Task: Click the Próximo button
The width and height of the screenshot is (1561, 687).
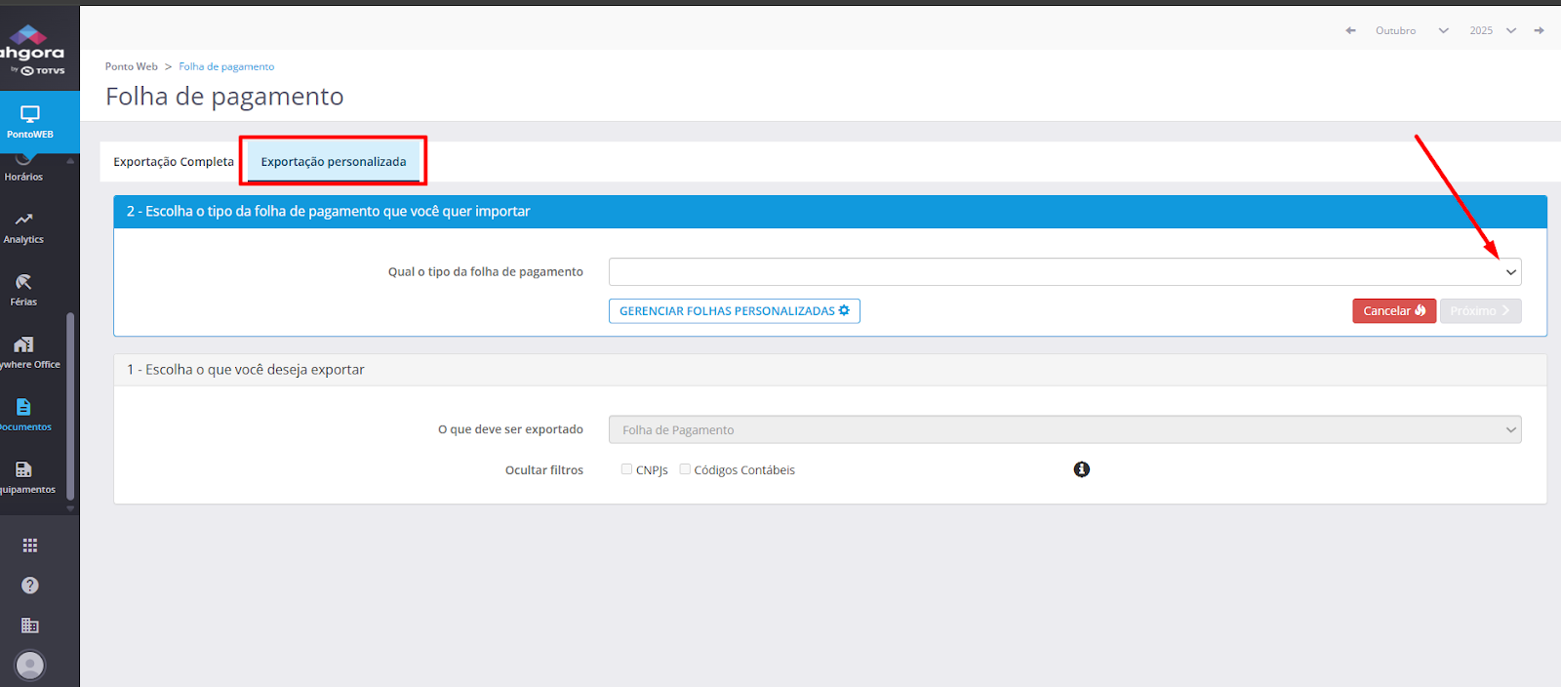Action: tap(1480, 311)
